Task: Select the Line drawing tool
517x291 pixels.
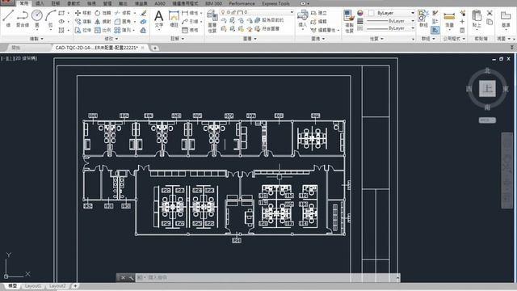Action: coord(8,18)
